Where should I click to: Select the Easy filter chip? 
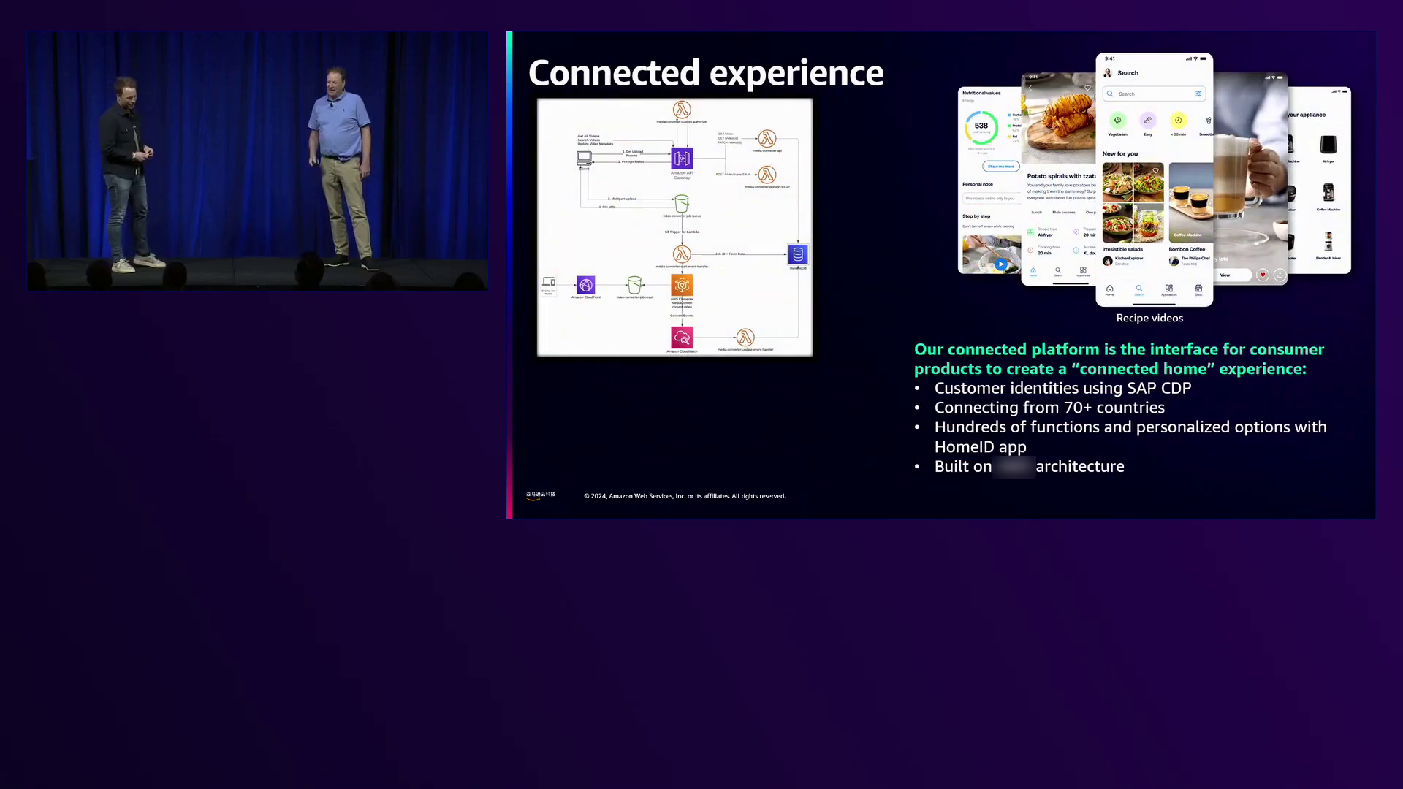pos(1148,121)
